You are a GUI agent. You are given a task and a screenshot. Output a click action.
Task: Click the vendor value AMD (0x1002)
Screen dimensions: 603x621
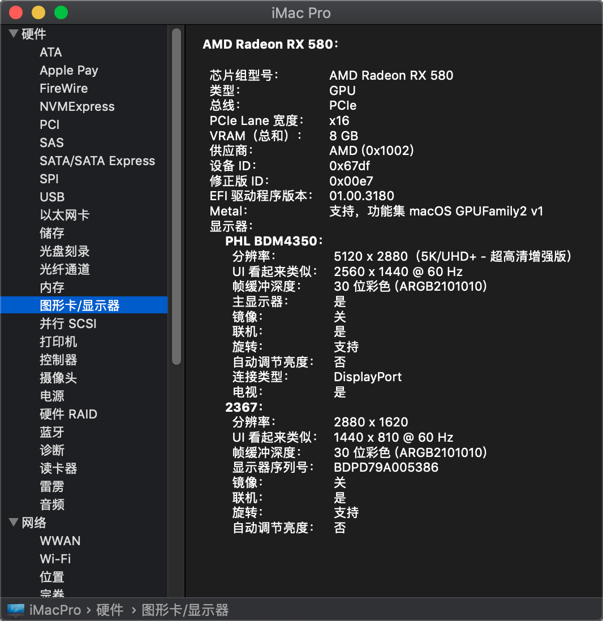pos(372,150)
